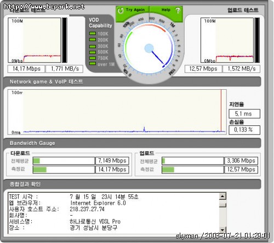The height and width of the screenshot is (243, 274).
Task: Select the 3,306 Mbps upload average value
Action: point(241,161)
